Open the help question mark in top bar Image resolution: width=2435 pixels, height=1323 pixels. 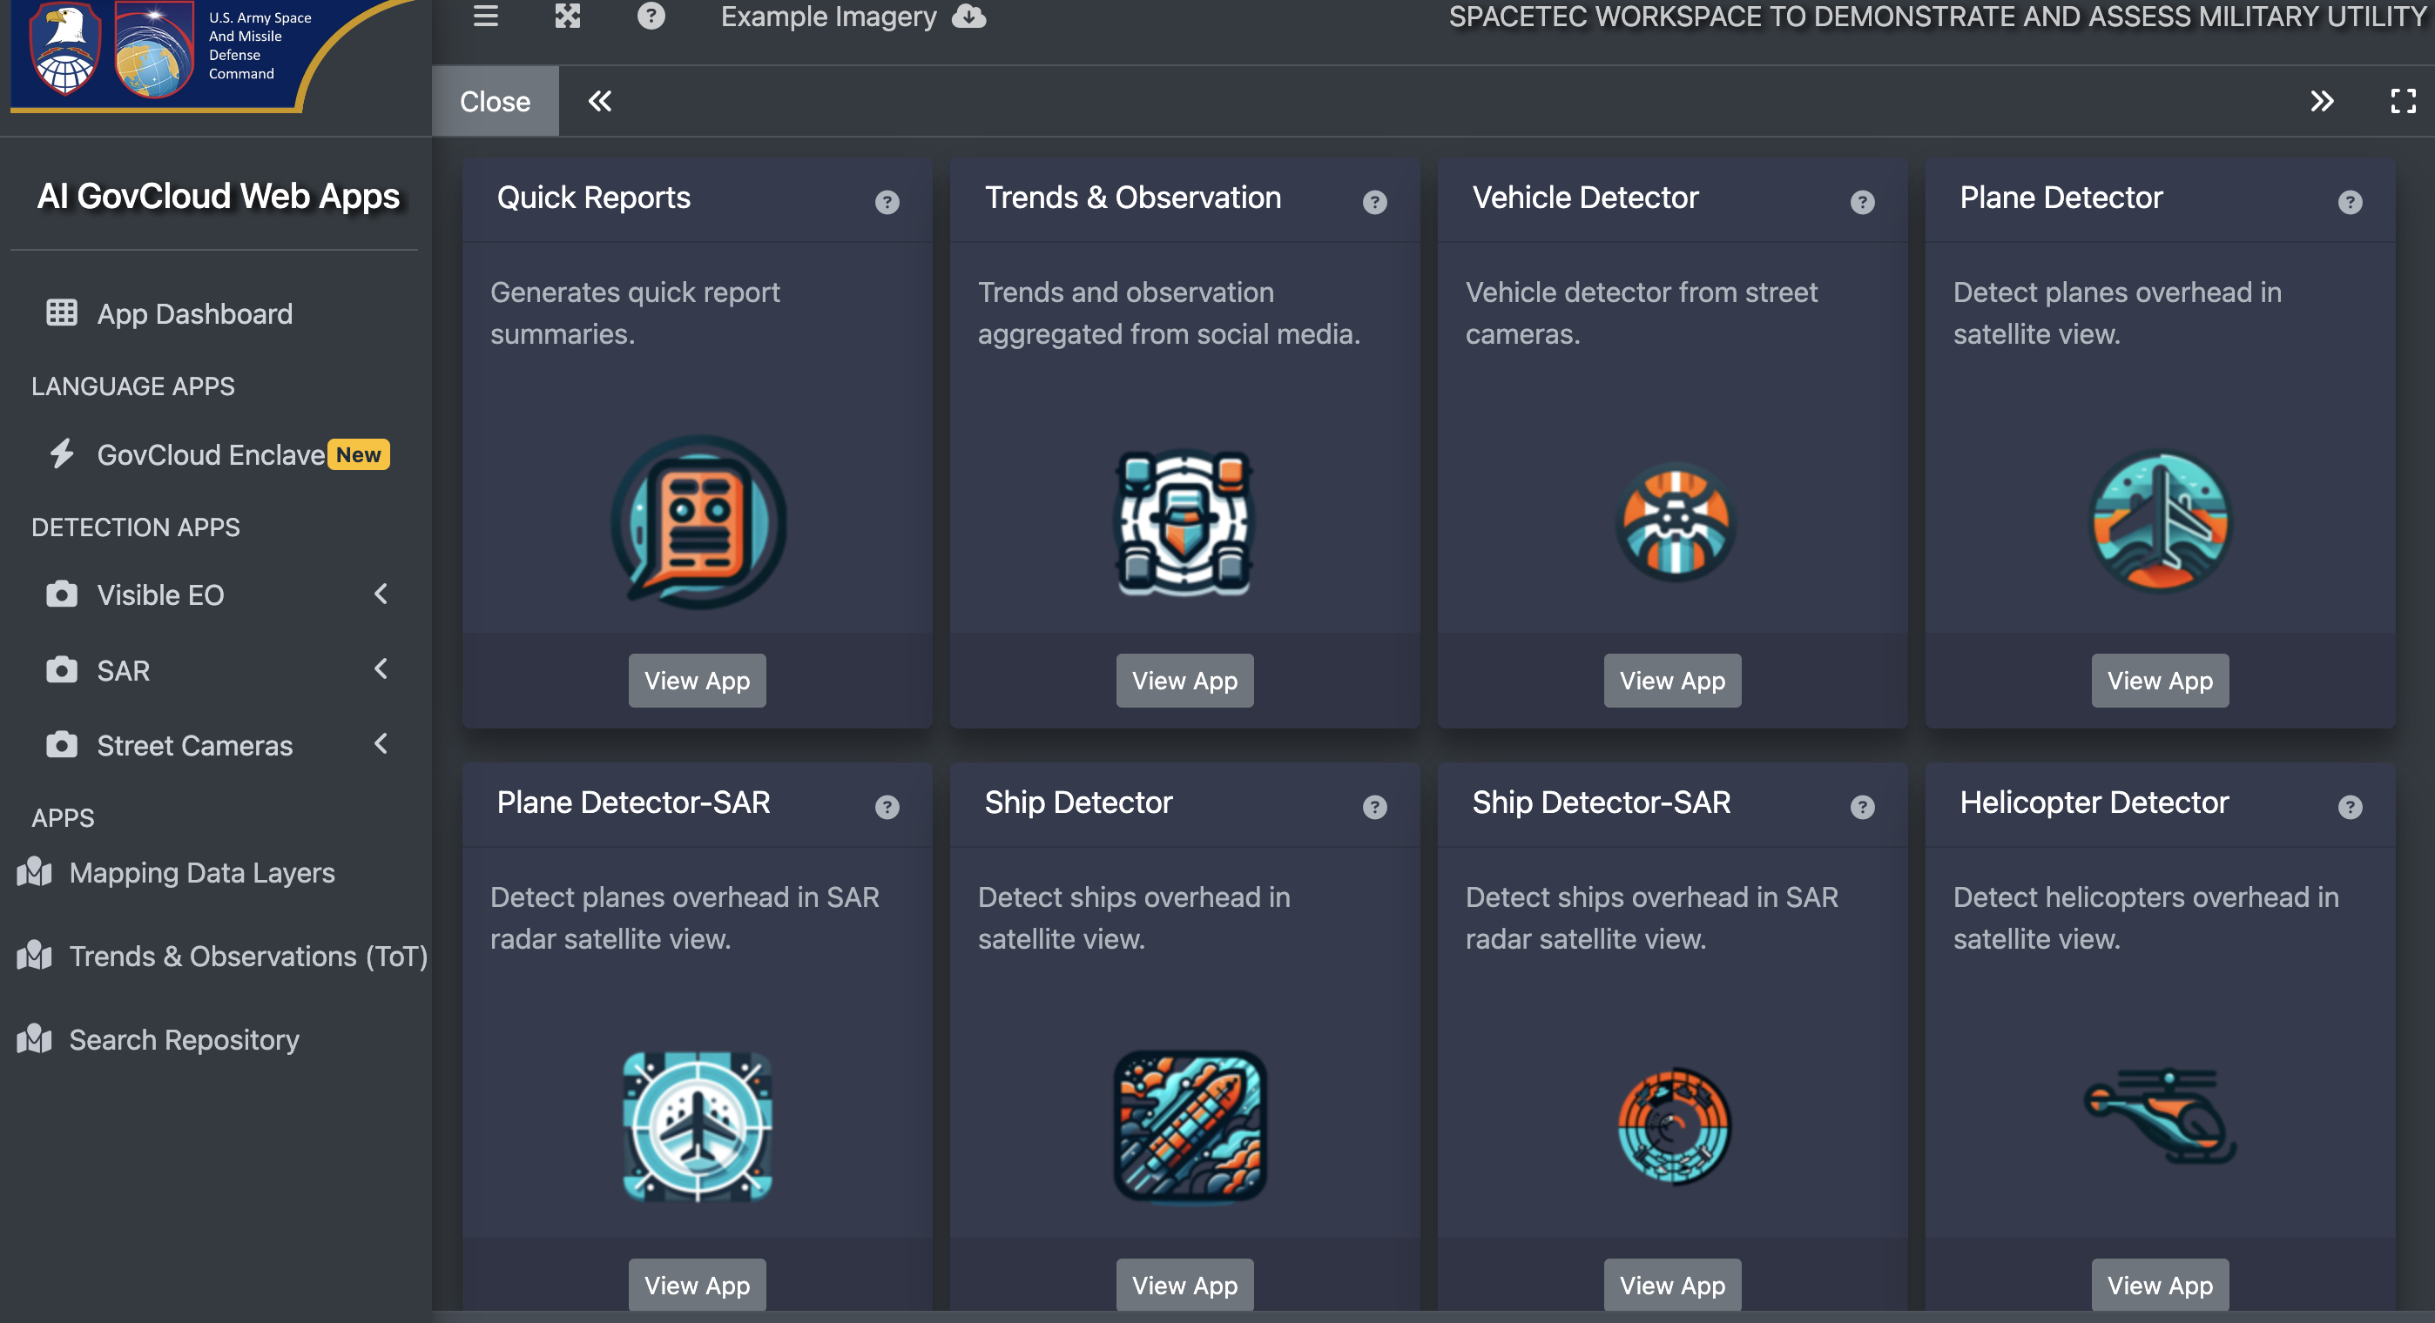point(651,16)
